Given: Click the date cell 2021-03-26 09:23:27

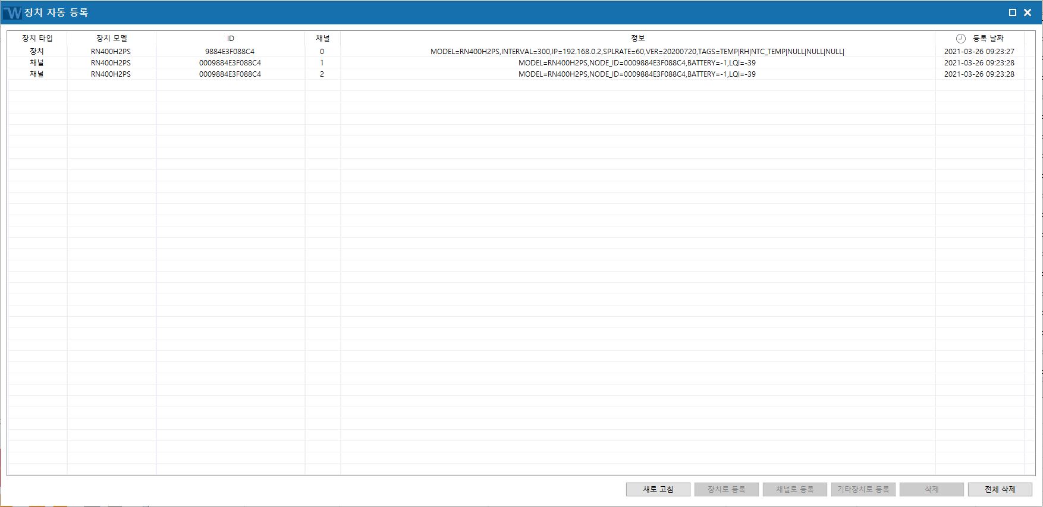Looking at the screenshot, I should click(x=979, y=52).
